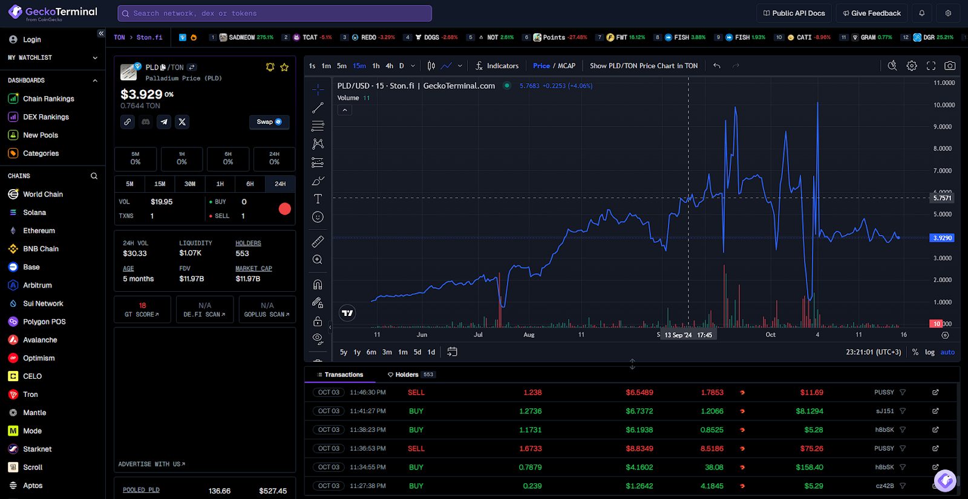Toggle stay-in-drawing-mode pencil lock

pos(318,303)
